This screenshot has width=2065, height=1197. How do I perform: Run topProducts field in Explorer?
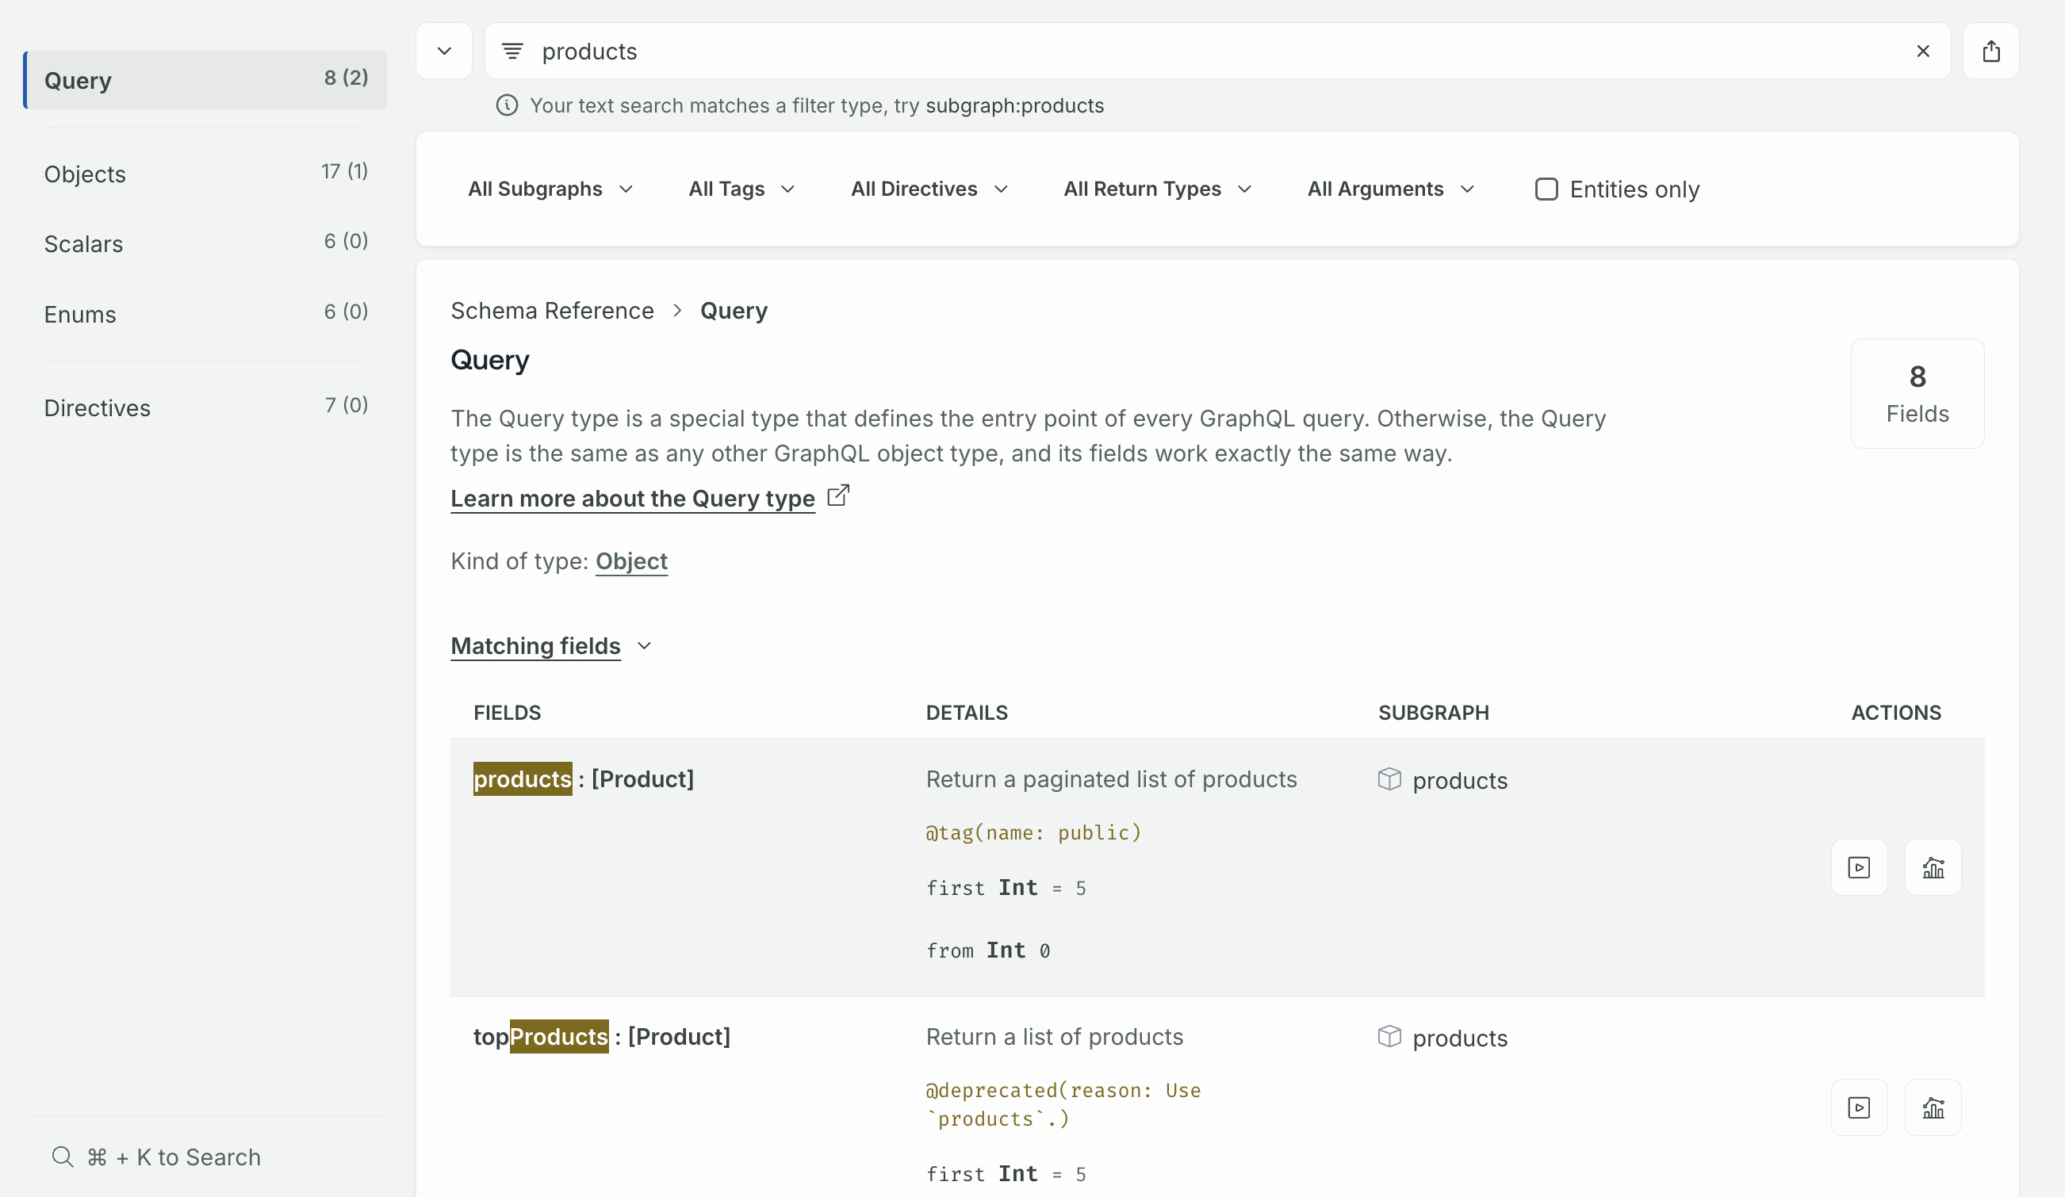(1859, 1107)
